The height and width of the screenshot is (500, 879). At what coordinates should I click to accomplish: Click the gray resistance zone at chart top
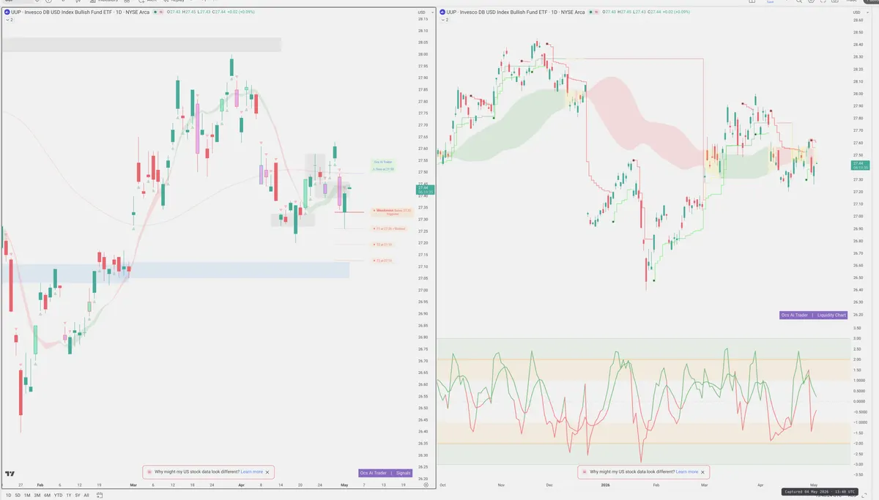[141, 45]
